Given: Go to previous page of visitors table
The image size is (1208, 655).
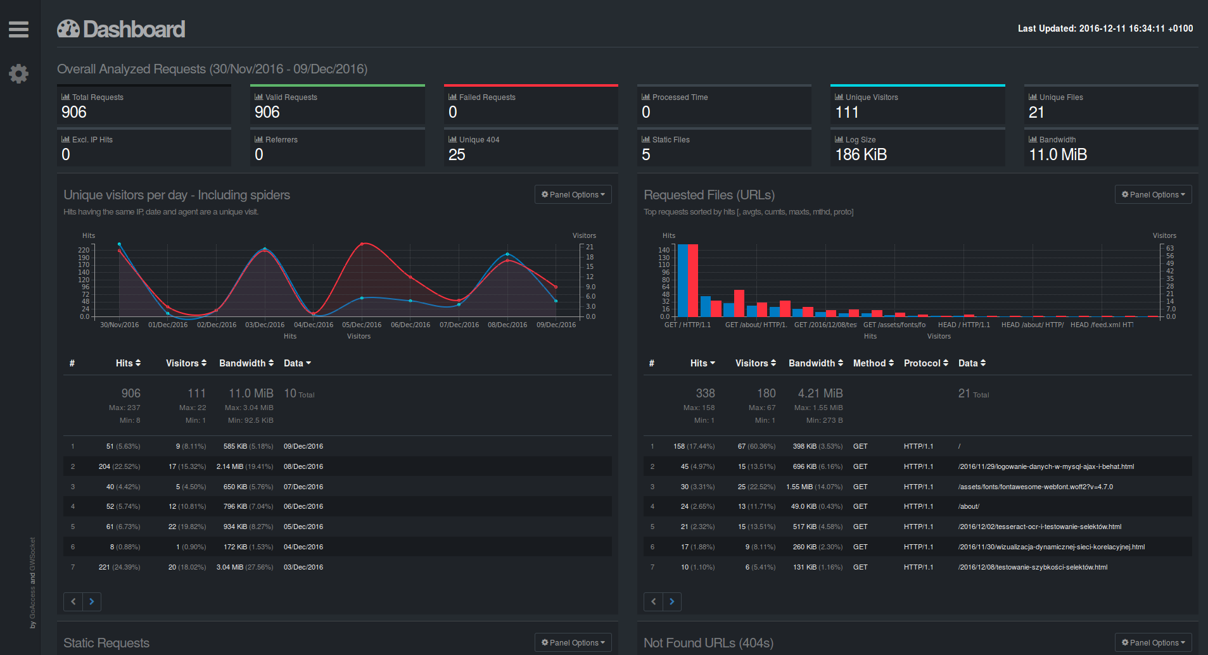Looking at the screenshot, I should point(73,601).
